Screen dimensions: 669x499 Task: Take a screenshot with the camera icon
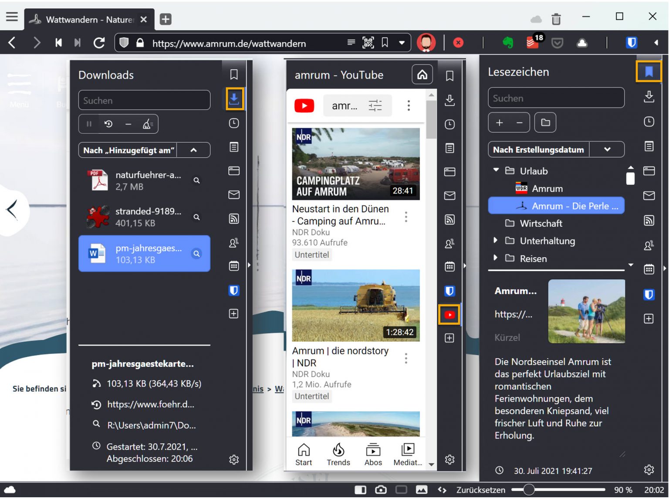point(381,489)
